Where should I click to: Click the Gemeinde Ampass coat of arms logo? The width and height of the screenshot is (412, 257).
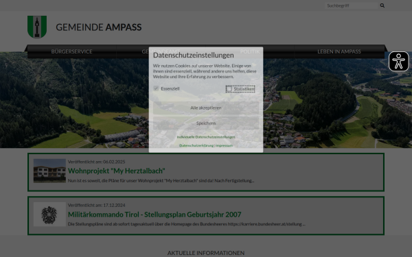[37, 27]
